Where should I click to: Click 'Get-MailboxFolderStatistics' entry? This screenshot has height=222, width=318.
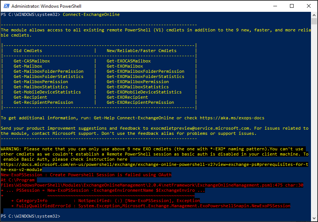[48, 76]
